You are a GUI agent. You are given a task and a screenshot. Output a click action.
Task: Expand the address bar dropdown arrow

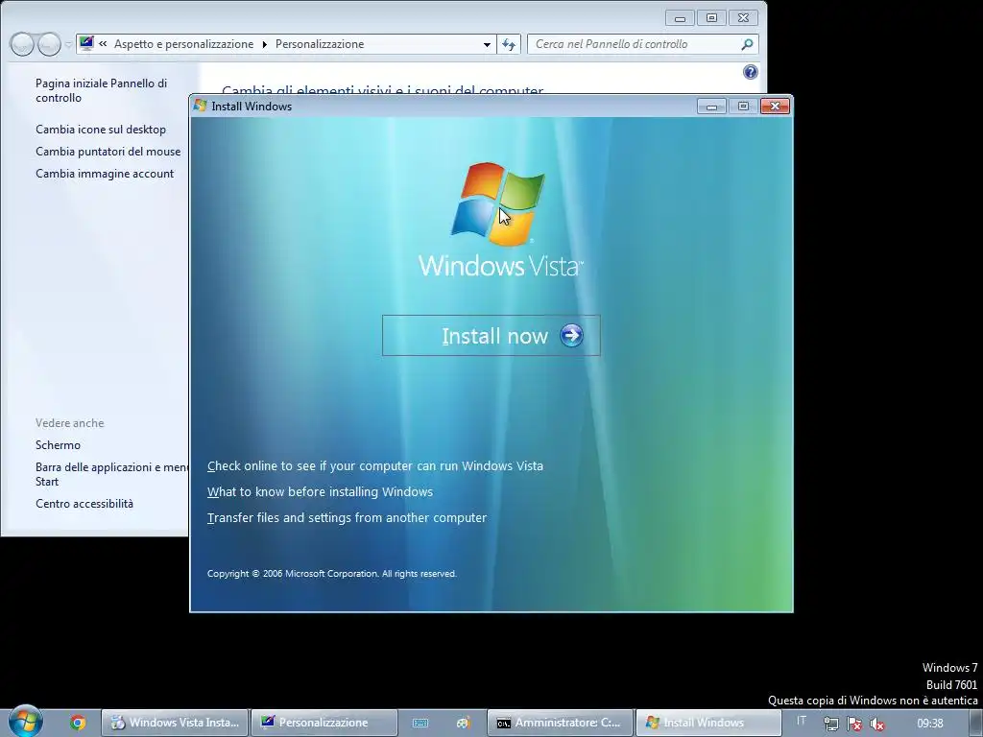(x=487, y=44)
